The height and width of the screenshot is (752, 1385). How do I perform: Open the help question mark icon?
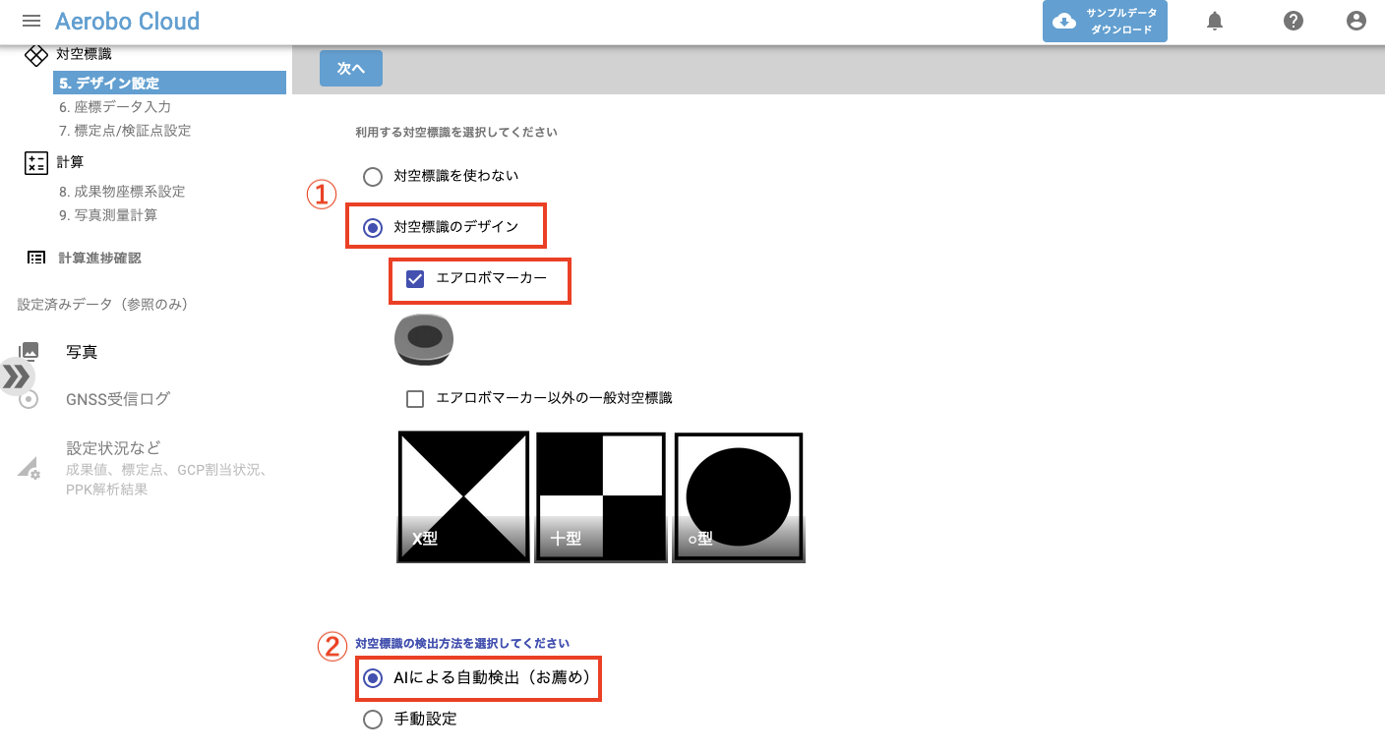[x=1294, y=21]
